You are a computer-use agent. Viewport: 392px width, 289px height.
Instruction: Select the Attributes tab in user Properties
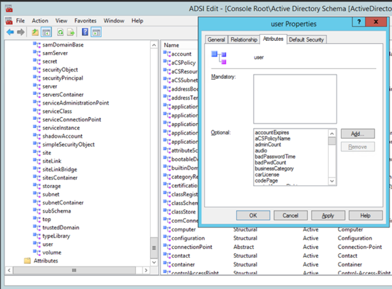tap(273, 39)
